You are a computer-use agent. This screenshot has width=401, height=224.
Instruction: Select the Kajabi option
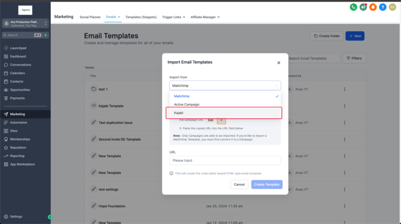click(225, 113)
